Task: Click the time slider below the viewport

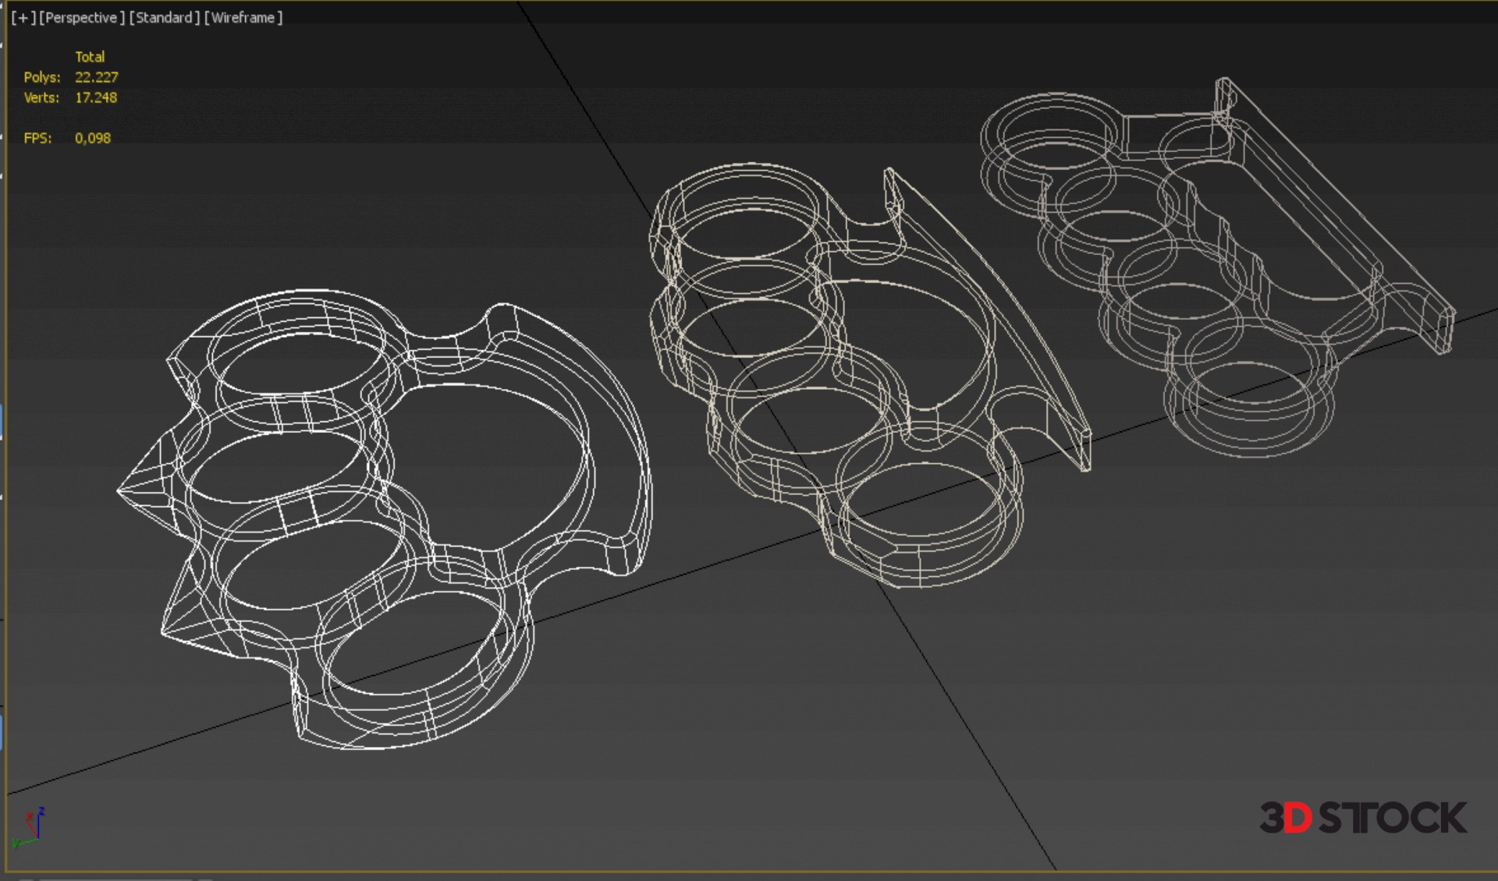Action: pos(117,878)
